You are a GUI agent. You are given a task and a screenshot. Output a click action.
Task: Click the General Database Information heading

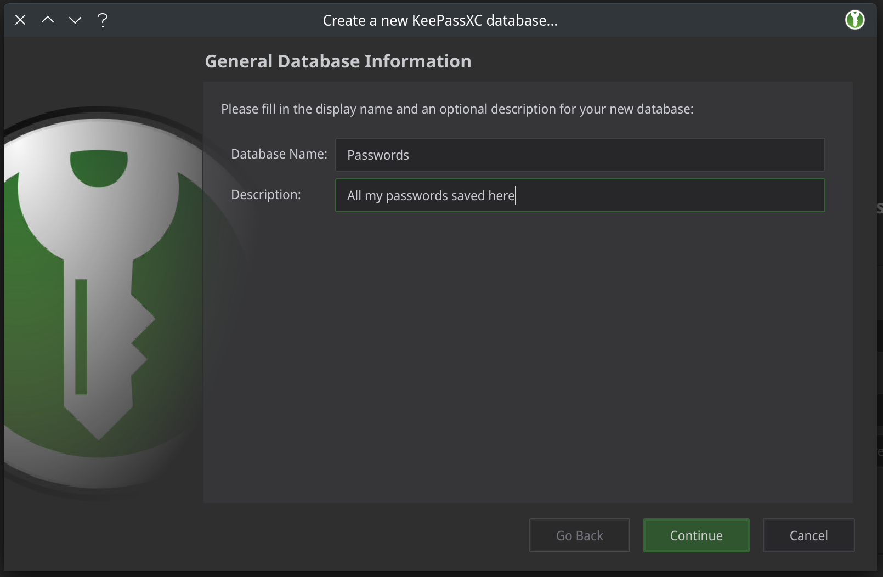338,61
